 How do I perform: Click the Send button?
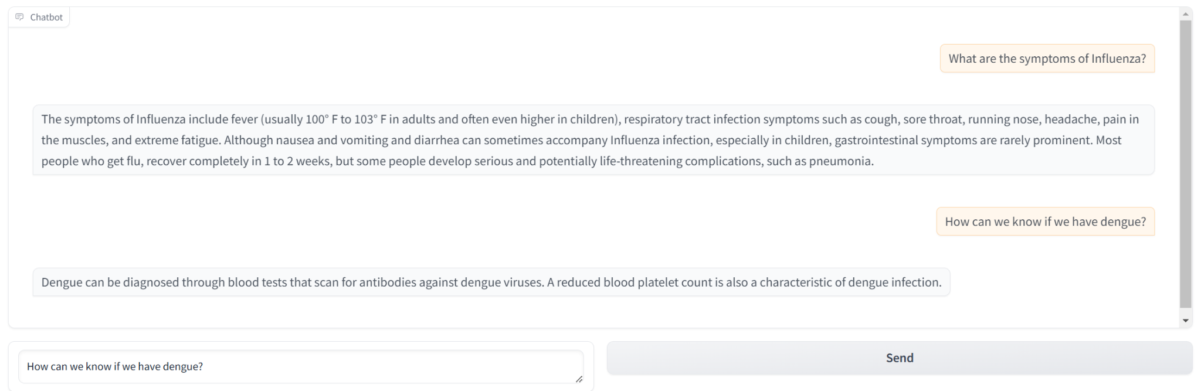(900, 358)
